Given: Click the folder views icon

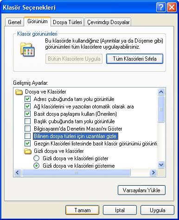Looking at the screenshot, I should [27, 50].
